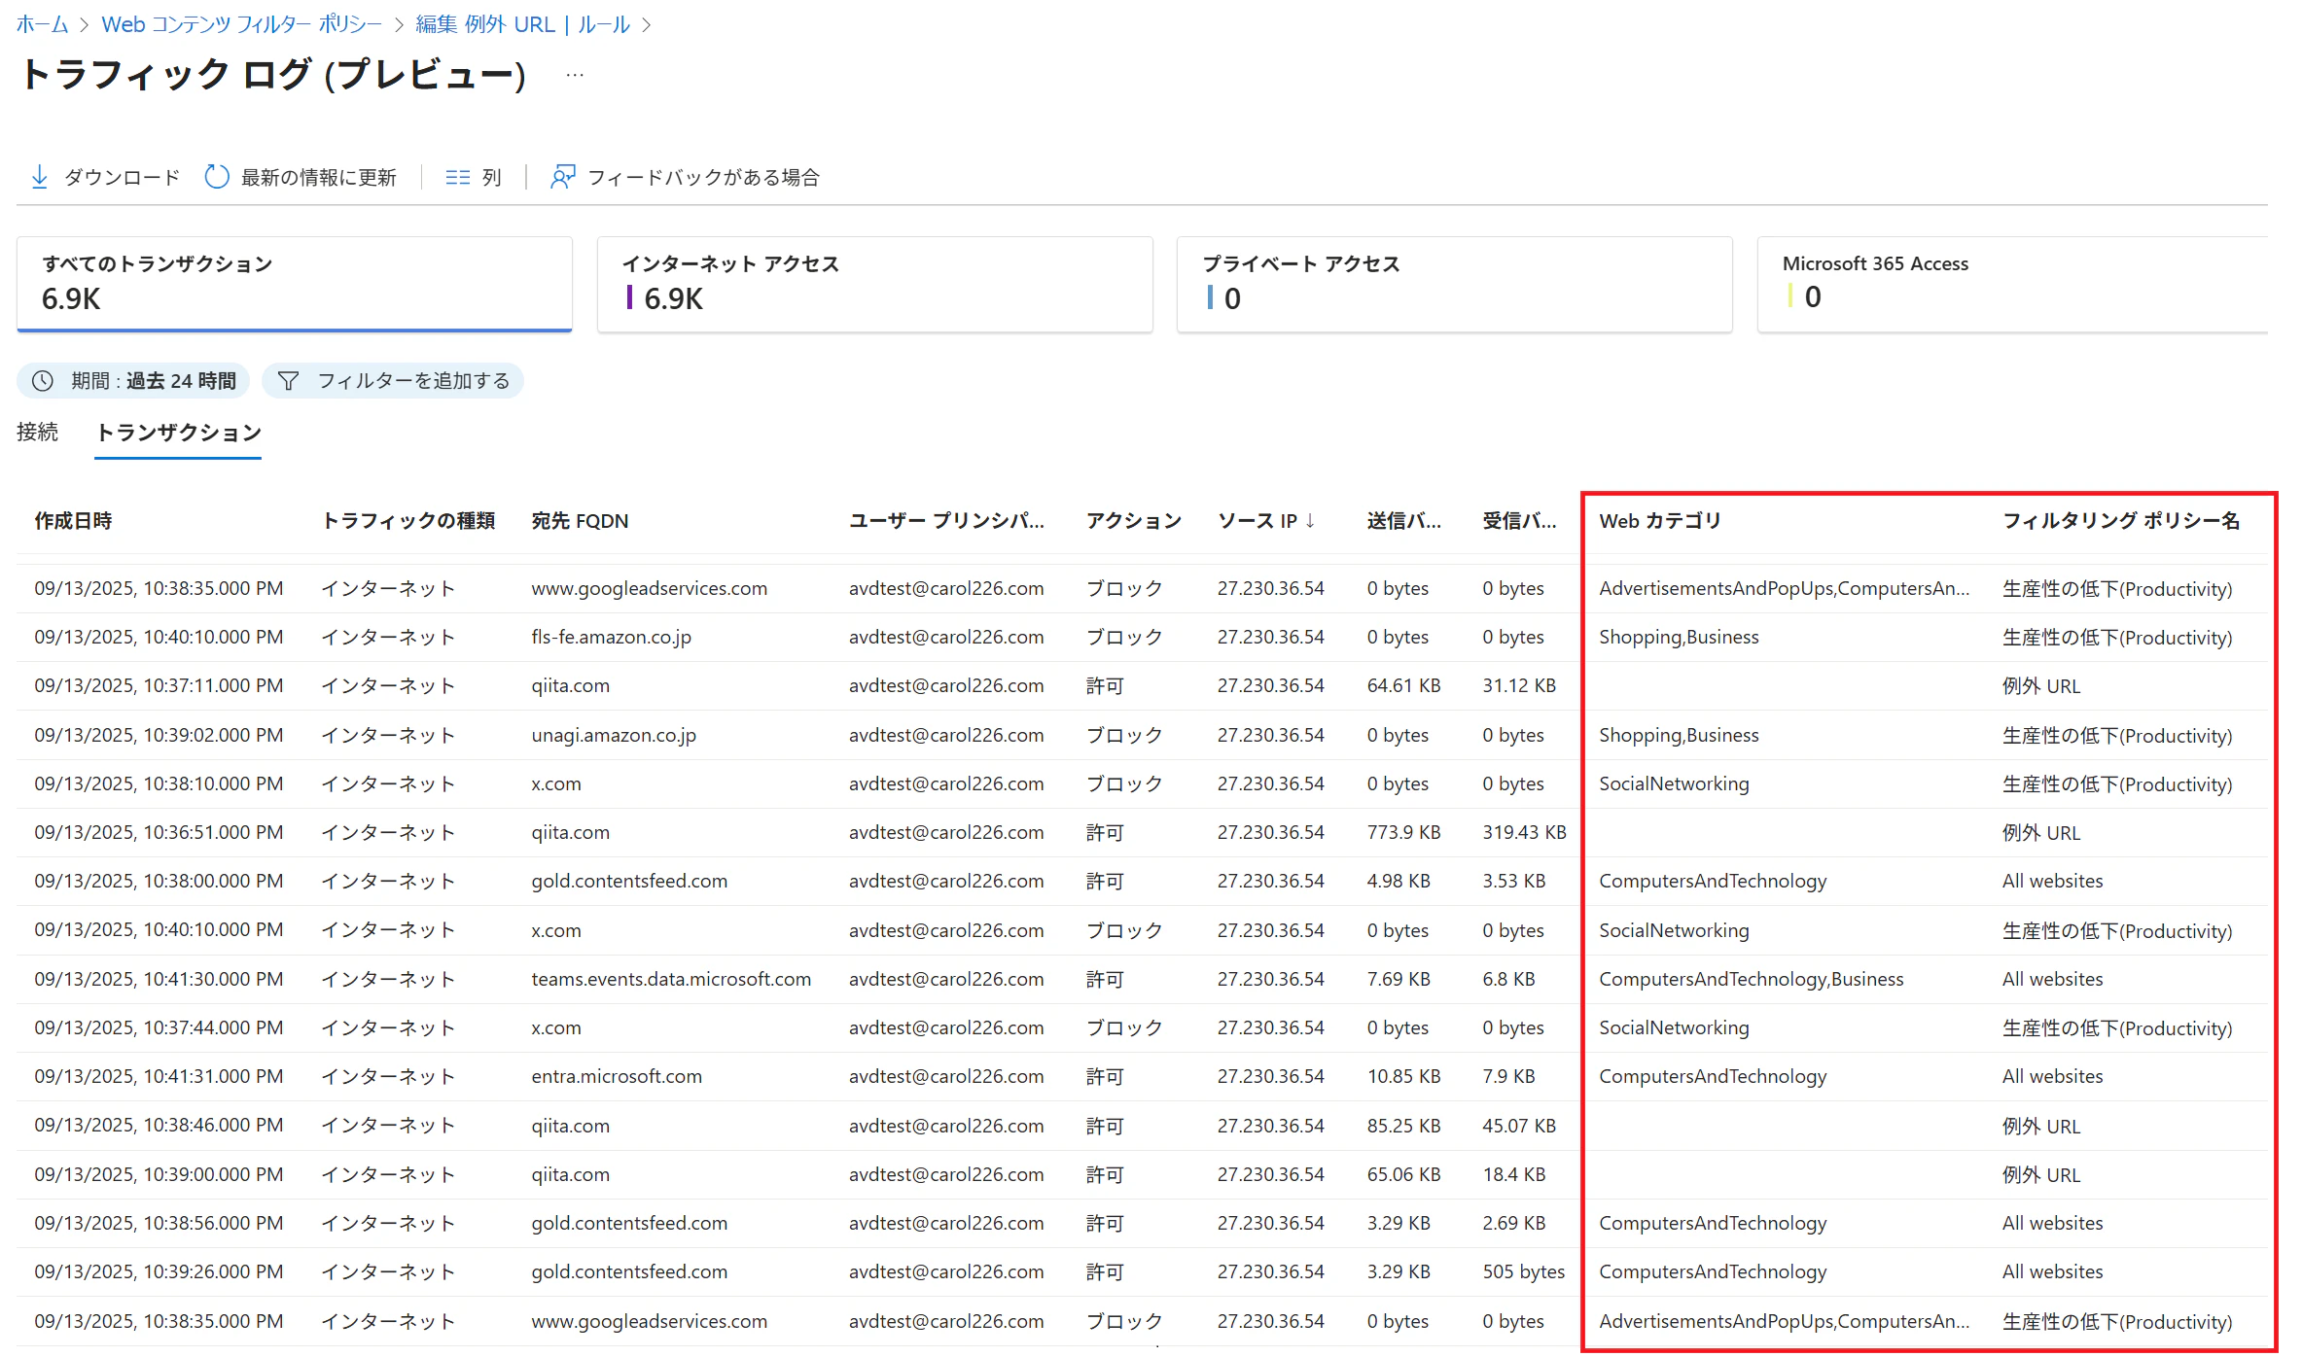
Task: Click the sort arrow on ソース IP
Action: tap(1310, 521)
